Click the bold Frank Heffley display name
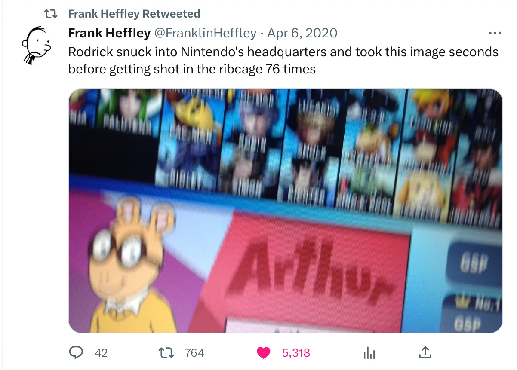 click(x=109, y=33)
